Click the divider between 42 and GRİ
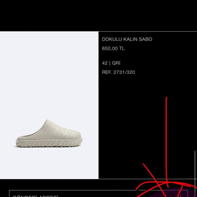Image resolution: width=197 pixels, height=197 pixels. (x=110, y=63)
